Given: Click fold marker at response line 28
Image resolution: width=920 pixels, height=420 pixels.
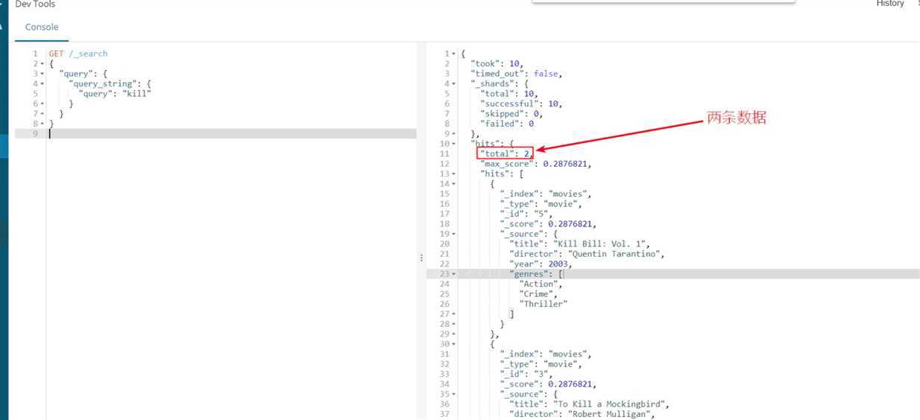Looking at the screenshot, I should (454, 324).
